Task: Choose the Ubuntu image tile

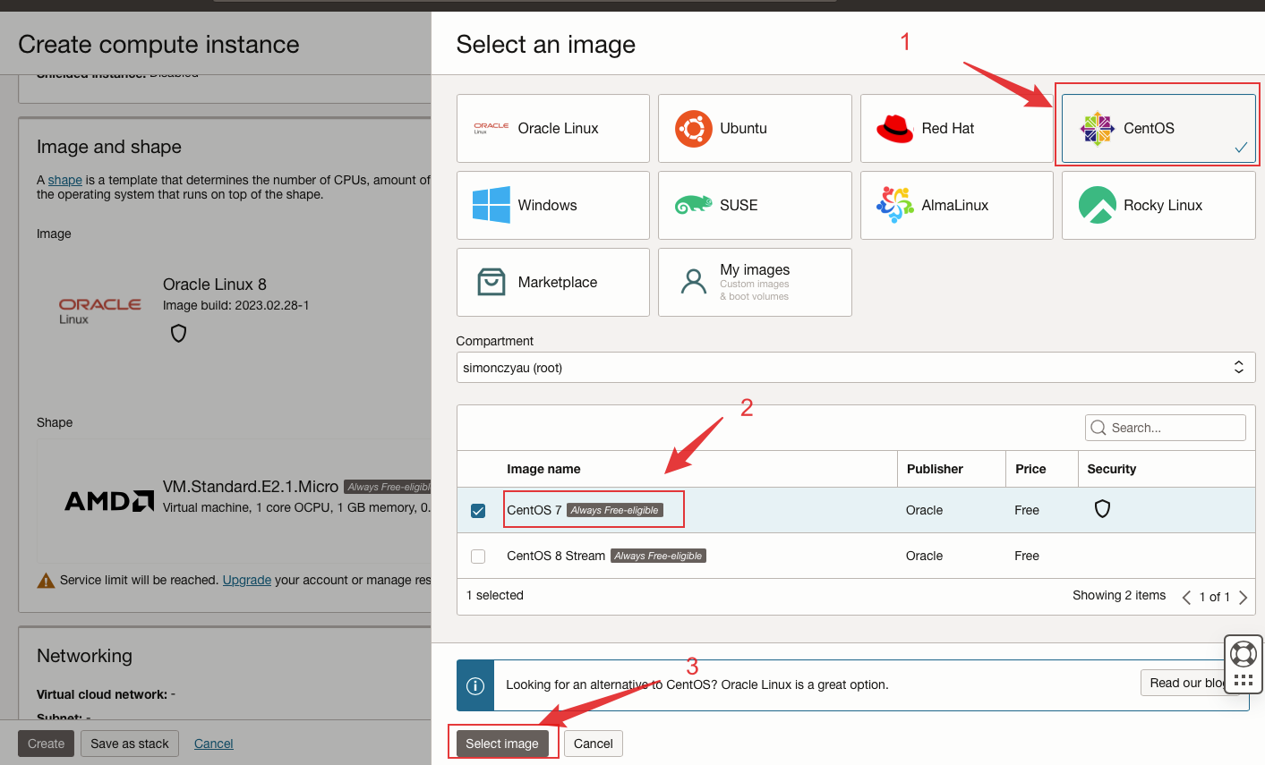Action: (754, 129)
